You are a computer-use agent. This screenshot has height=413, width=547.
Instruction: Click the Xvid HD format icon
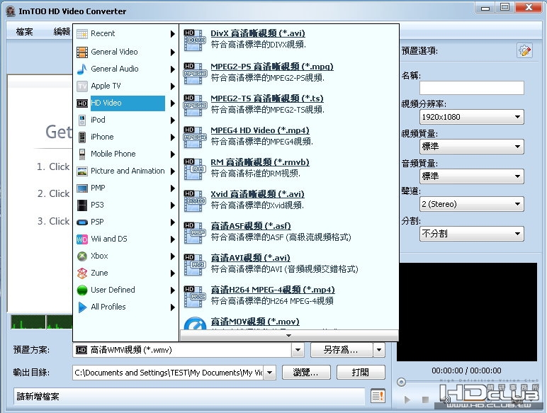194,201
